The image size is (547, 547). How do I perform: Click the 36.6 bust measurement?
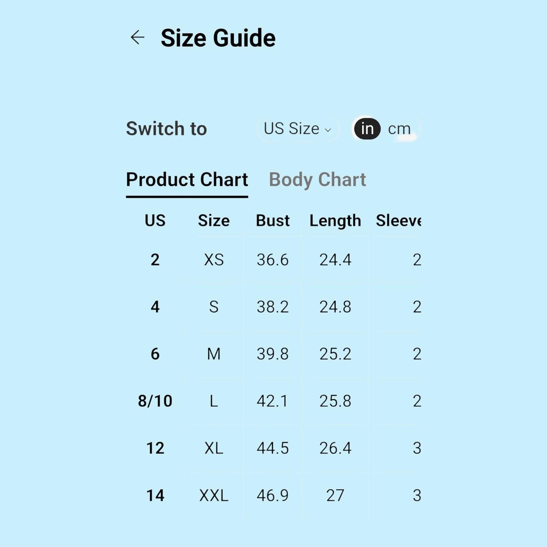[x=273, y=260]
